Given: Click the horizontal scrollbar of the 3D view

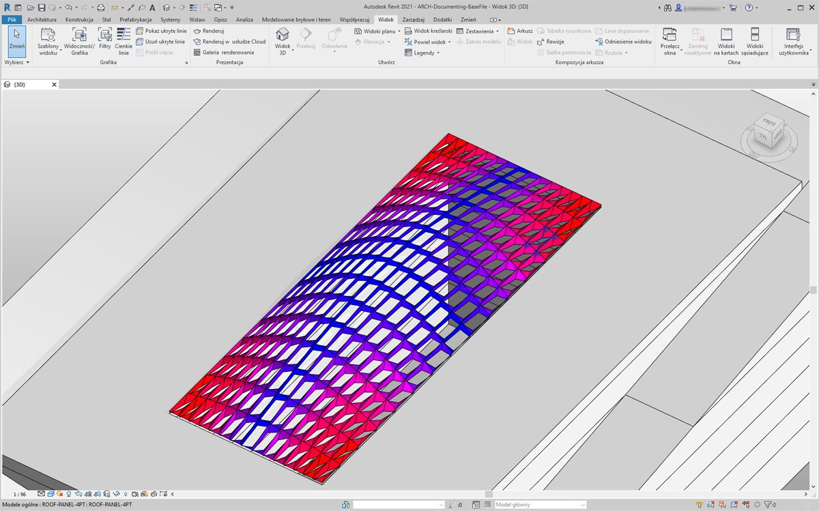Looking at the screenshot, I should (489, 494).
